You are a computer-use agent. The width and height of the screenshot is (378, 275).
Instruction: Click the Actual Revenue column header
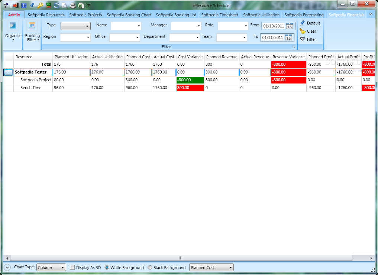point(255,57)
